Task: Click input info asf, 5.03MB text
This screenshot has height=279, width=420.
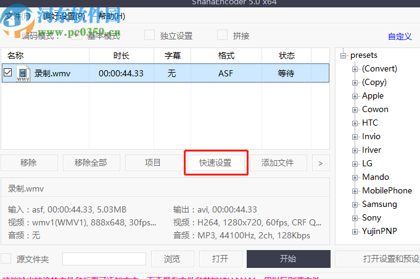Action: tap(79, 209)
